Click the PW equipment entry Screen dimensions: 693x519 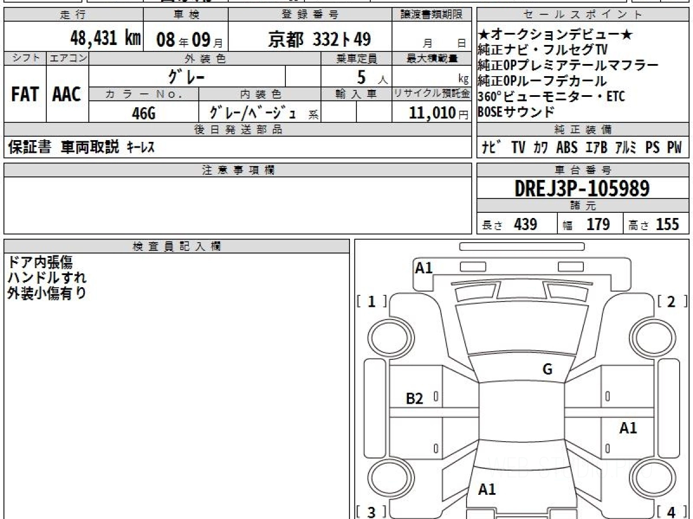point(674,148)
